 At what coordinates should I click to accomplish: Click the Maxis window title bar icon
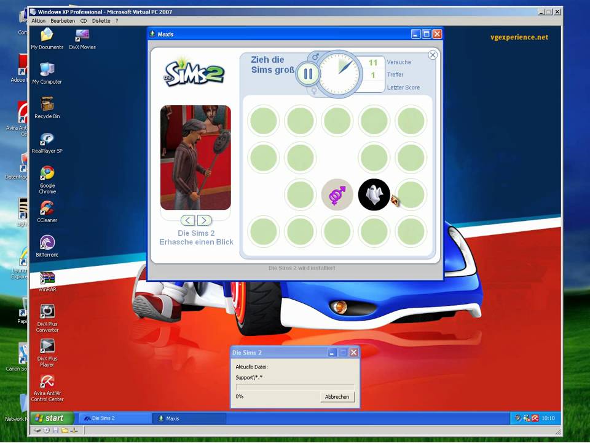pos(152,34)
